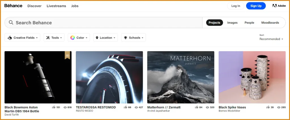290x120 pixels.
Task: Click the 39 likes count
Action: point(272,107)
